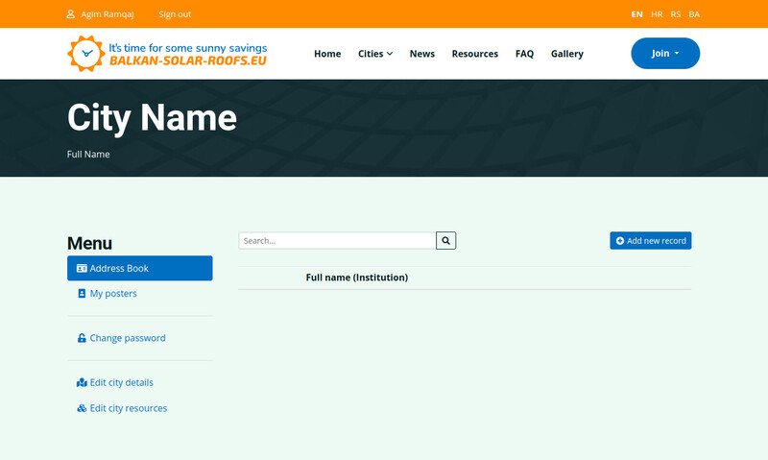
Task: Click the Edit city details icon
Action: click(x=82, y=382)
